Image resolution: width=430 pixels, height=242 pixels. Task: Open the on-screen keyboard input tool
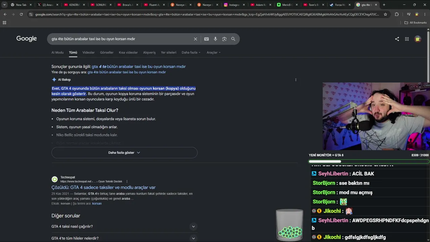(x=207, y=39)
